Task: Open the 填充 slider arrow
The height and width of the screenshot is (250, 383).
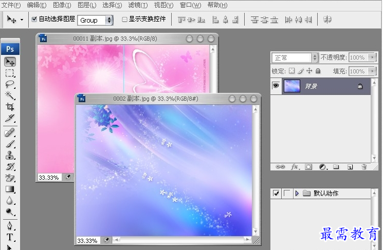Action: tap(372, 71)
